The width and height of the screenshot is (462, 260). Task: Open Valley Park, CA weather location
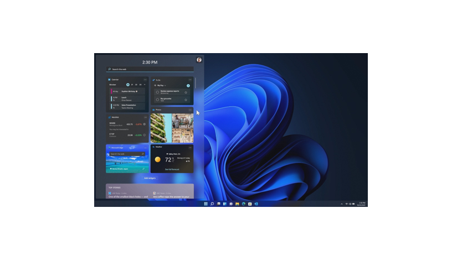pos(173,154)
